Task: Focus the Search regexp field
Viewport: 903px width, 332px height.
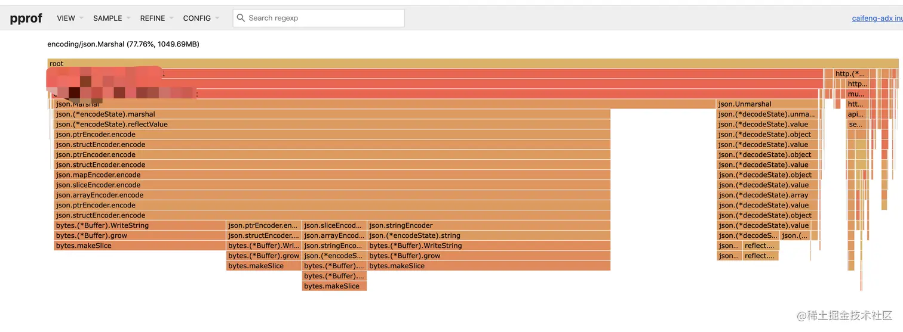Action: [318, 18]
